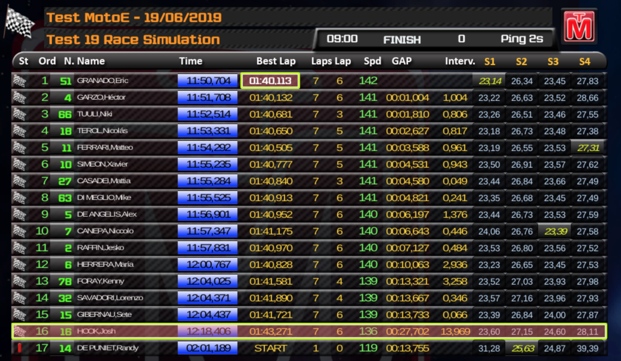Click the checkered flag status in HERRERA's row
Viewport: 621px width, 361px height.
tap(19, 265)
